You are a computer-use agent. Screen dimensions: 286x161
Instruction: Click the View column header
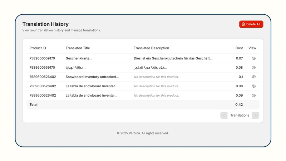coord(252,48)
